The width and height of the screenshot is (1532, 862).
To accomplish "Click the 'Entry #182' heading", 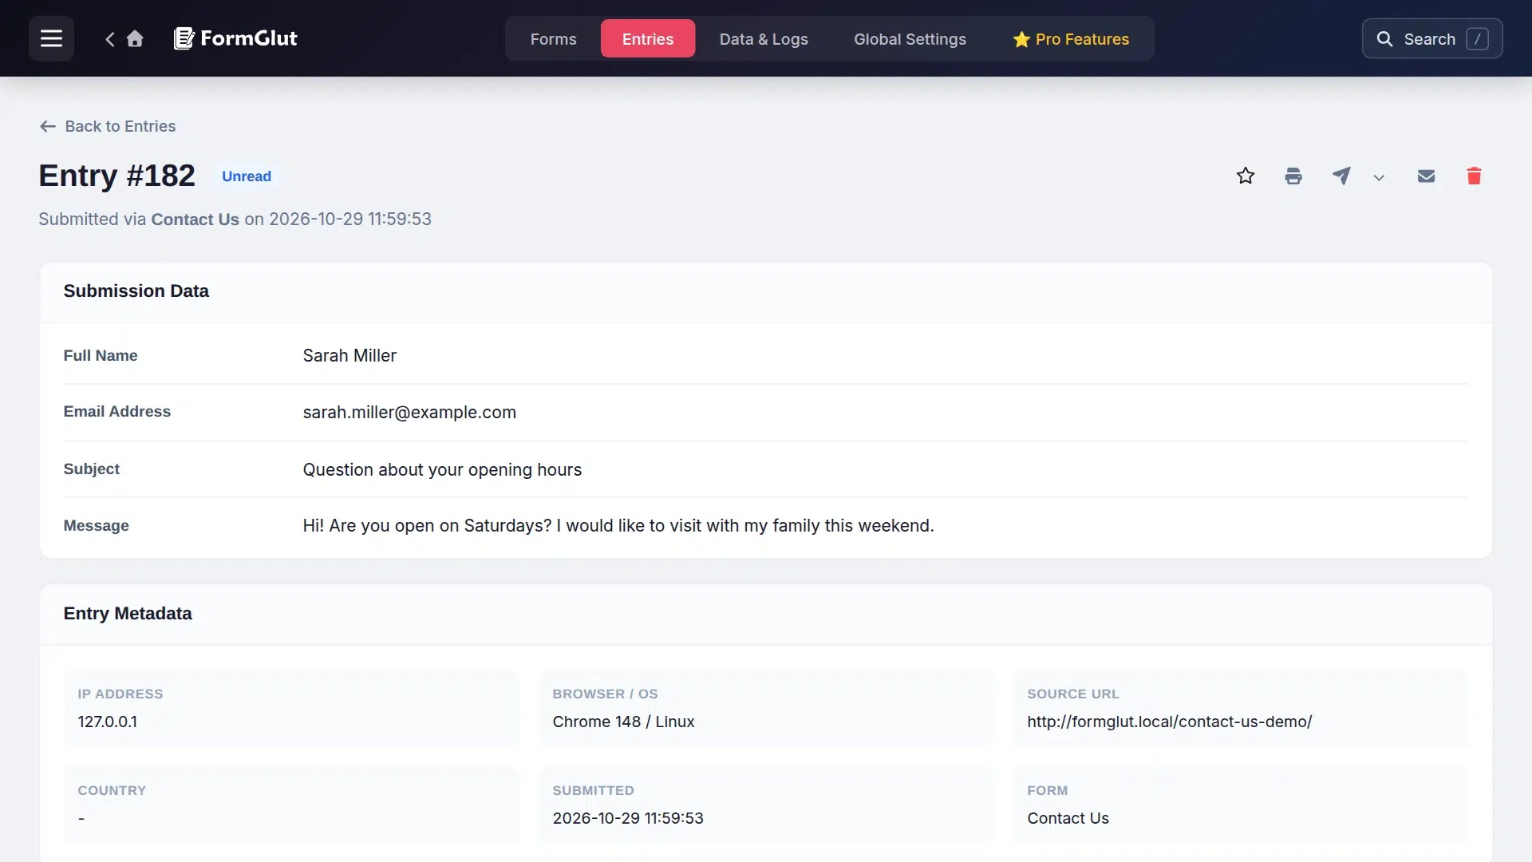I will pos(116,176).
